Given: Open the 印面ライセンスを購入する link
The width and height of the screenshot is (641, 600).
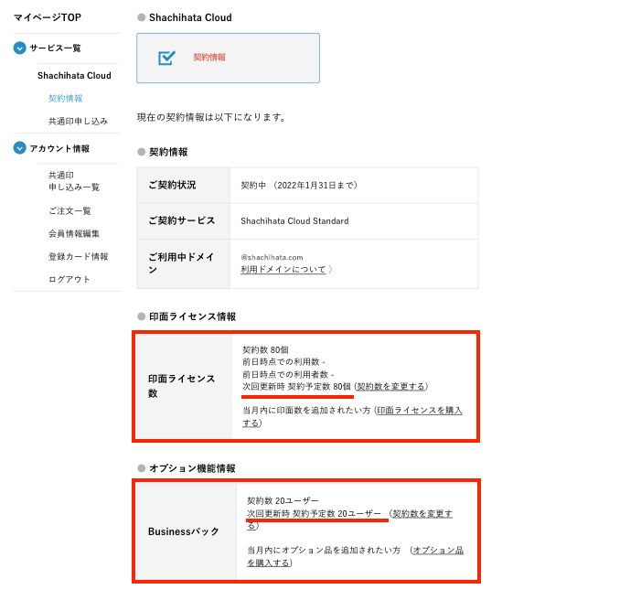Looking at the screenshot, I should pyautogui.click(x=352, y=416).
